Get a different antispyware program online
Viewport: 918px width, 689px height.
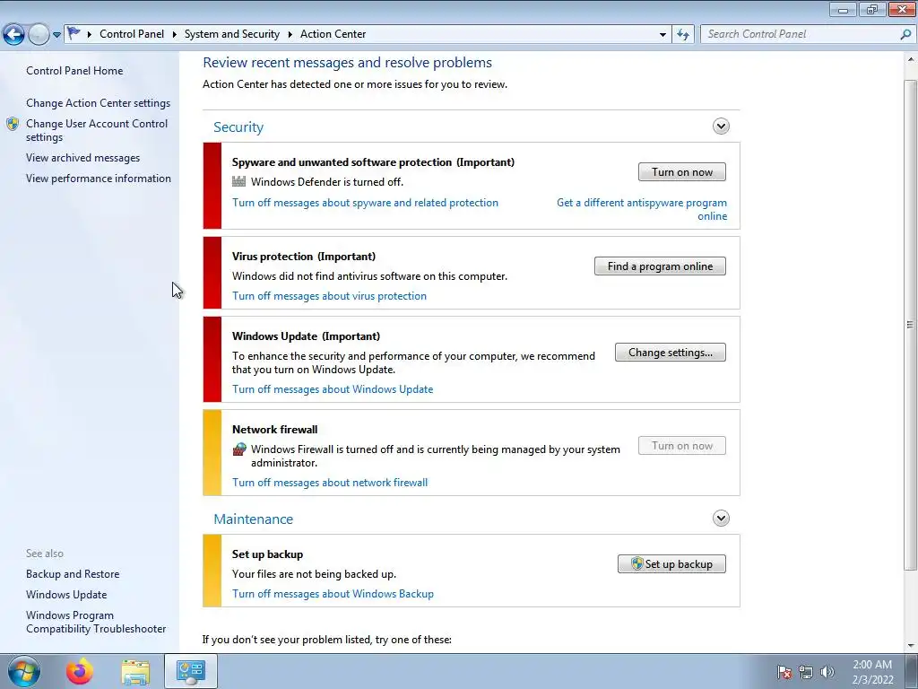642,209
